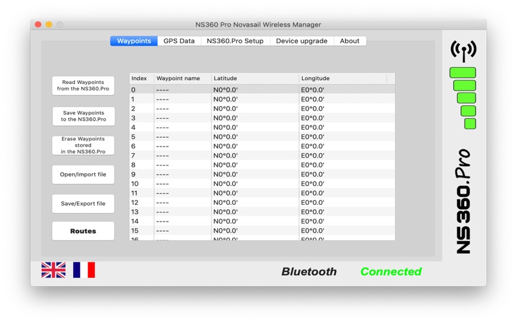Sort by the Index column header

(142, 78)
